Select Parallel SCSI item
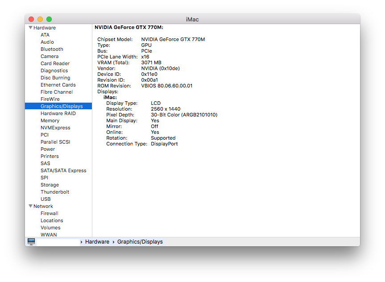This screenshot has width=385, height=282. (55, 142)
